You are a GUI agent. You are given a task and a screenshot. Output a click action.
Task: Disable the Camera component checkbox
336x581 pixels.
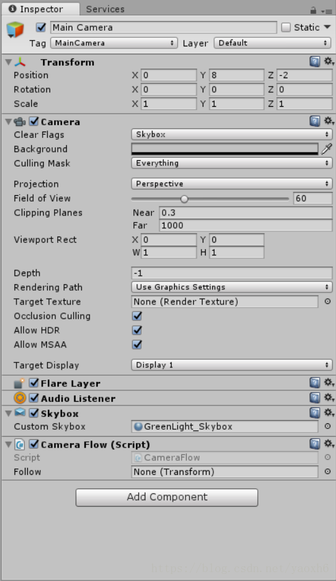coord(34,121)
